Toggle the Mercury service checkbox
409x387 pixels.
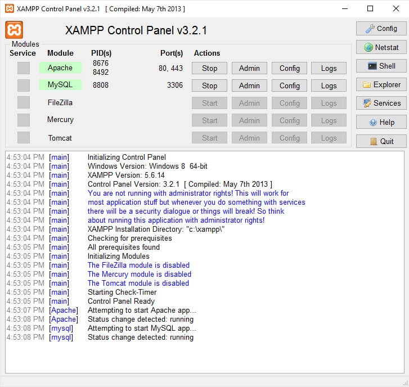(24, 120)
